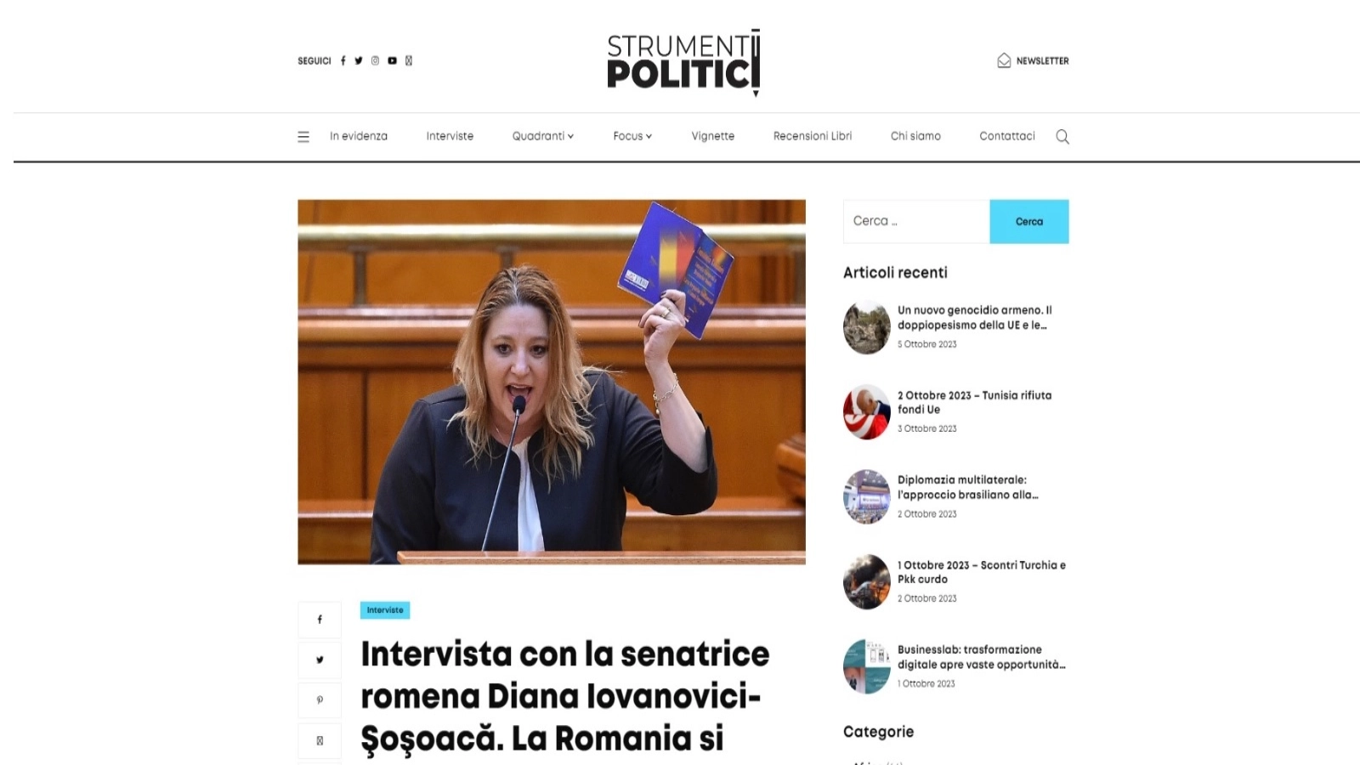
Task: Go to Recensioni Libri page
Action: click(x=812, y=136)
